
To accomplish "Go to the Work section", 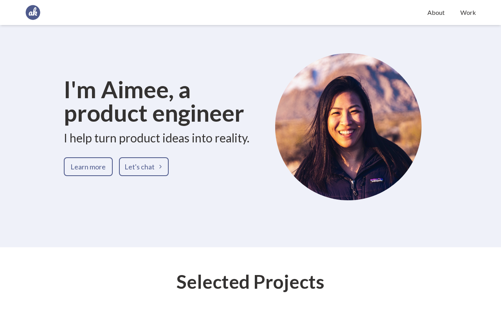I will pos(468,13).
